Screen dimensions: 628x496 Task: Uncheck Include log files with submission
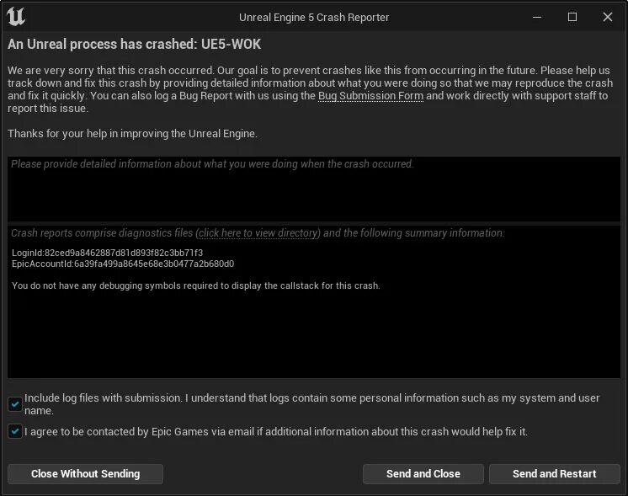(15, 404)
